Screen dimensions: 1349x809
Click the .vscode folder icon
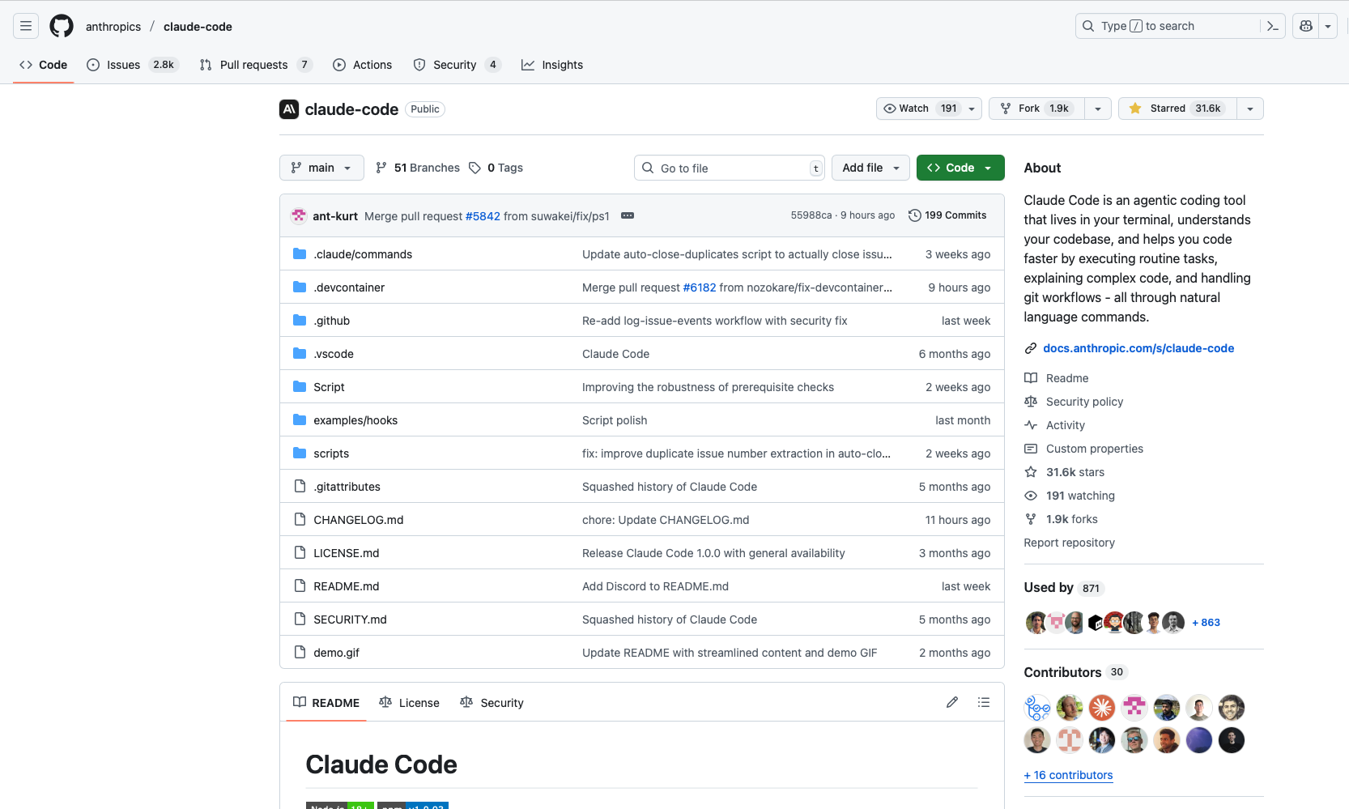300,354
